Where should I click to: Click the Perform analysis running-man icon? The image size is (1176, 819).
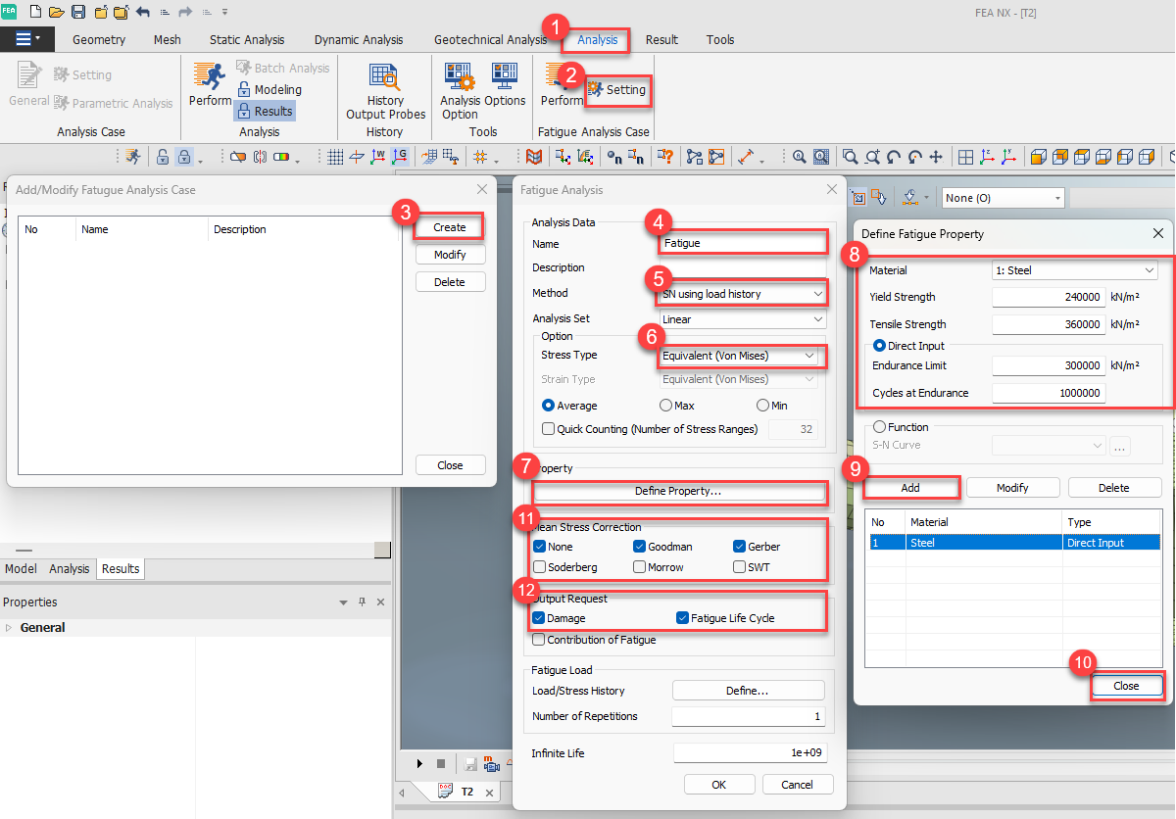(209, 77)
